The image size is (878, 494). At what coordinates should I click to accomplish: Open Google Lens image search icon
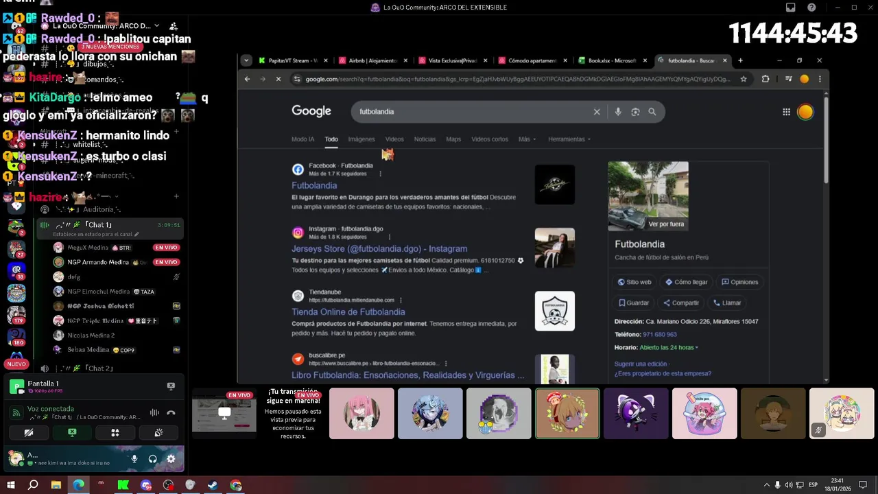(635, 112)
